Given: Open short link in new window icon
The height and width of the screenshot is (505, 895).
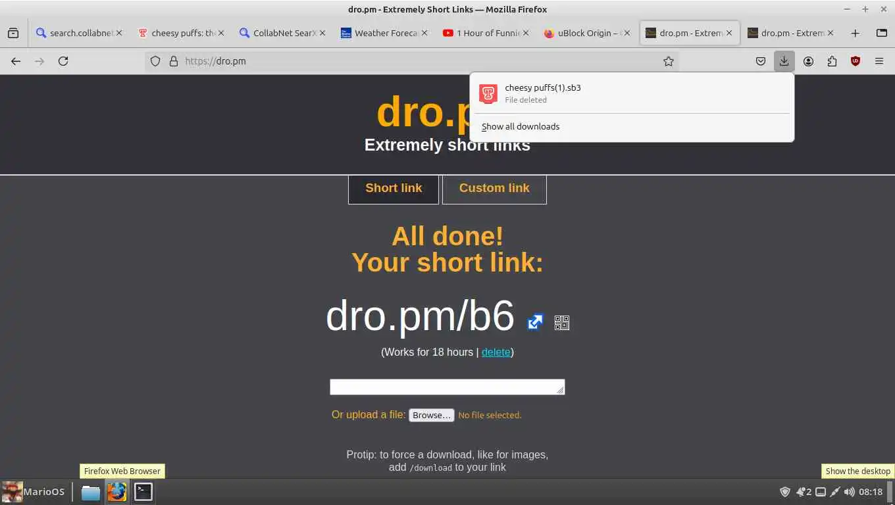Looking at the screenshot, I should pyautogui.click(x=535, y=322).
